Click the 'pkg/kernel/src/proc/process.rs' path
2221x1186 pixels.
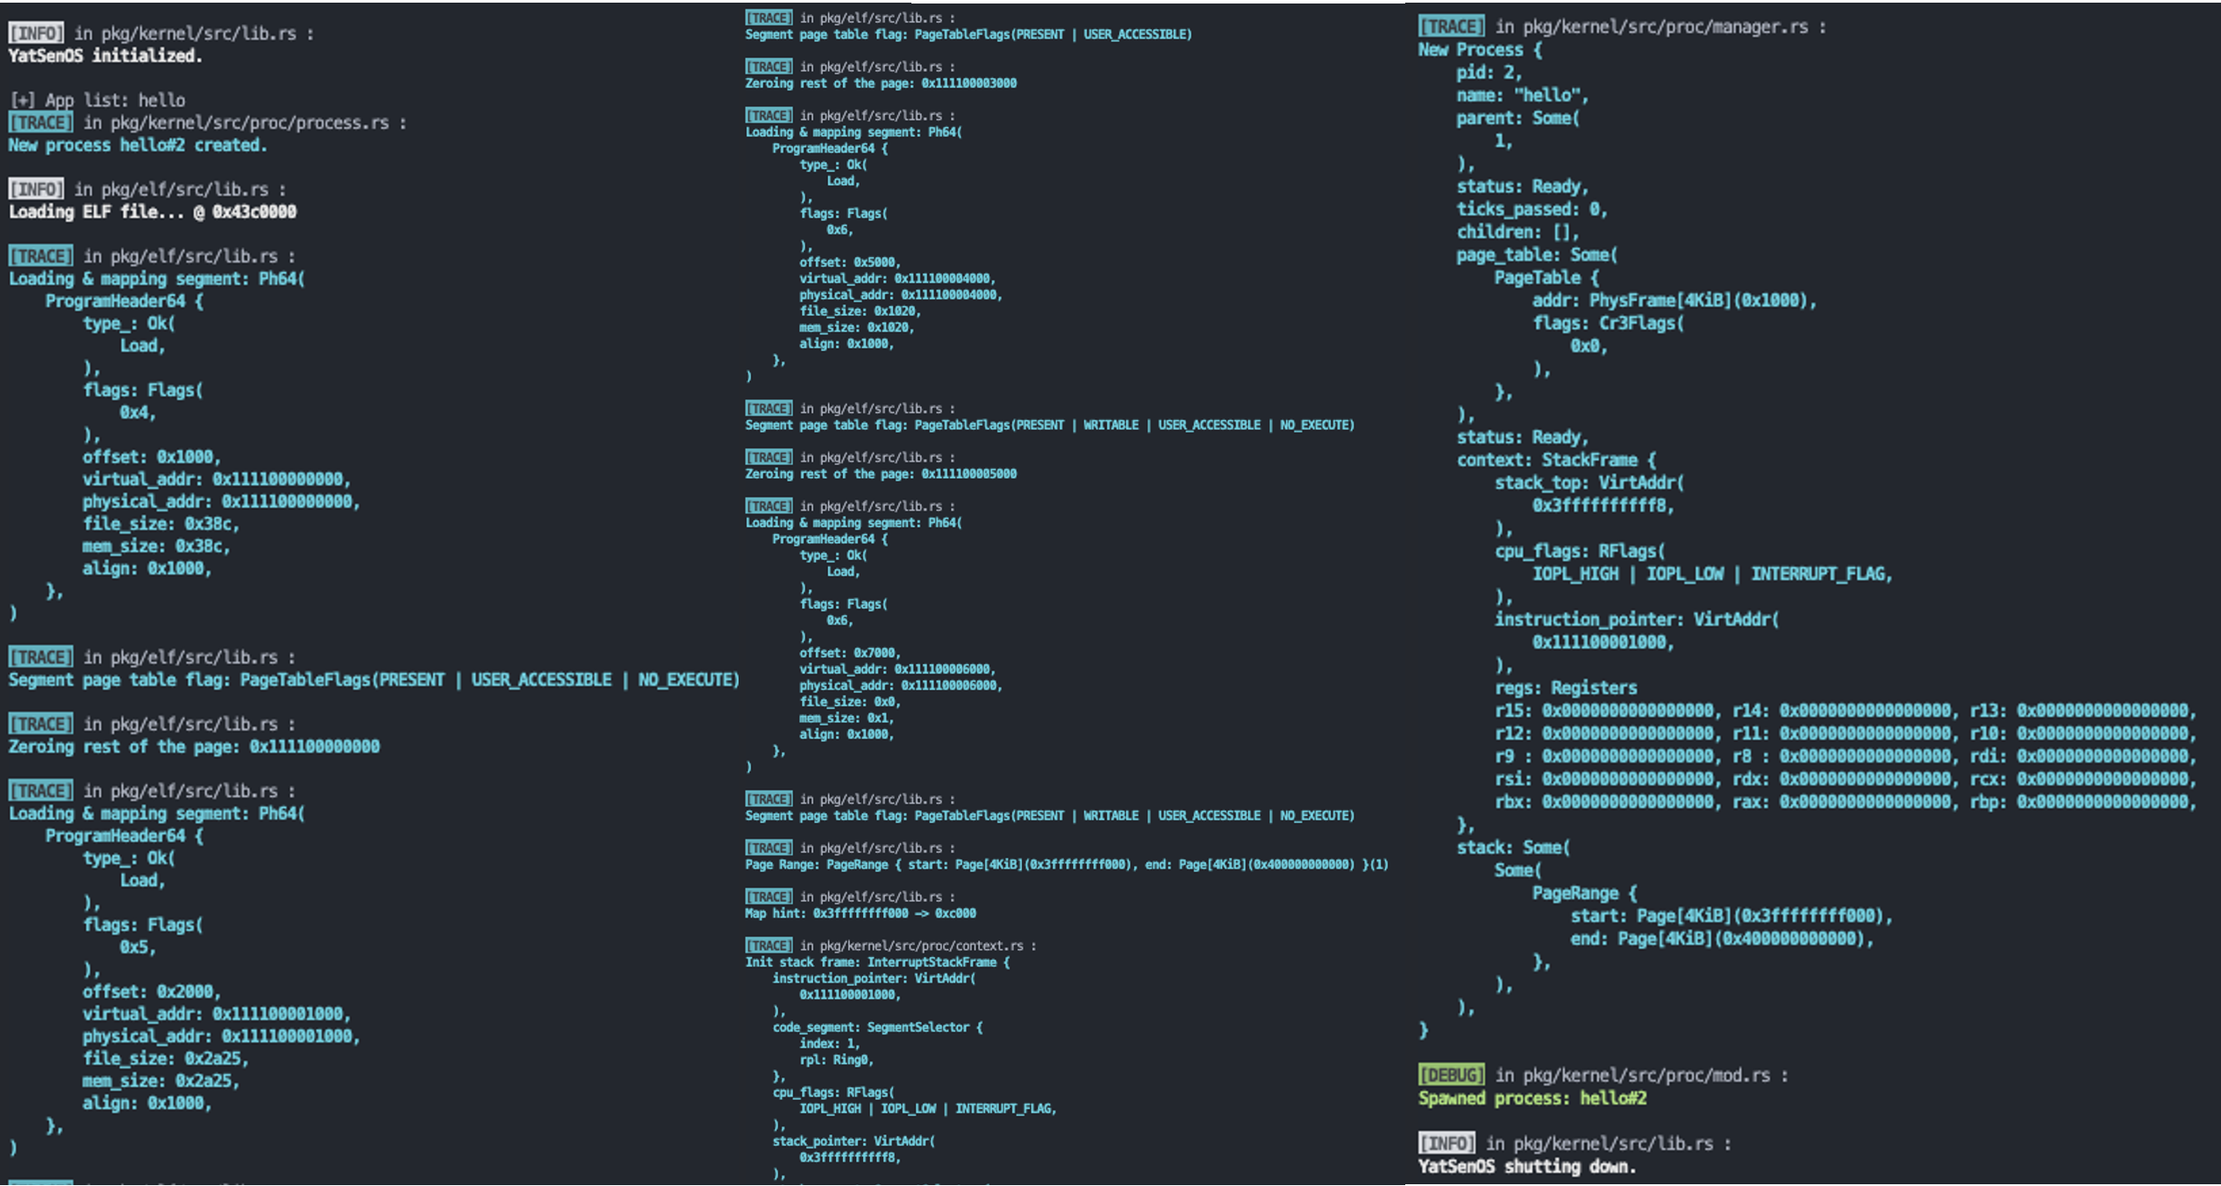[250, 123]
